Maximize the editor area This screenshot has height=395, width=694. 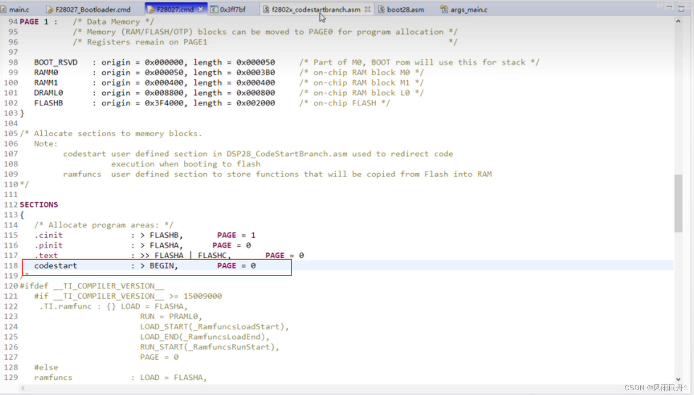pyautogui.click(x=681, y=8)
